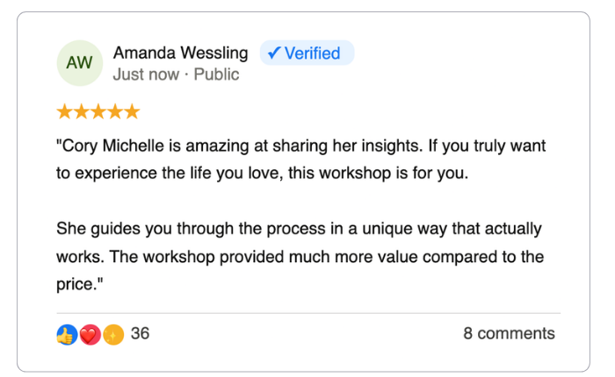The height and width of the screenshot is (377, 615).
Task: Select the first star of the rating
Action: tap(64, 111)
